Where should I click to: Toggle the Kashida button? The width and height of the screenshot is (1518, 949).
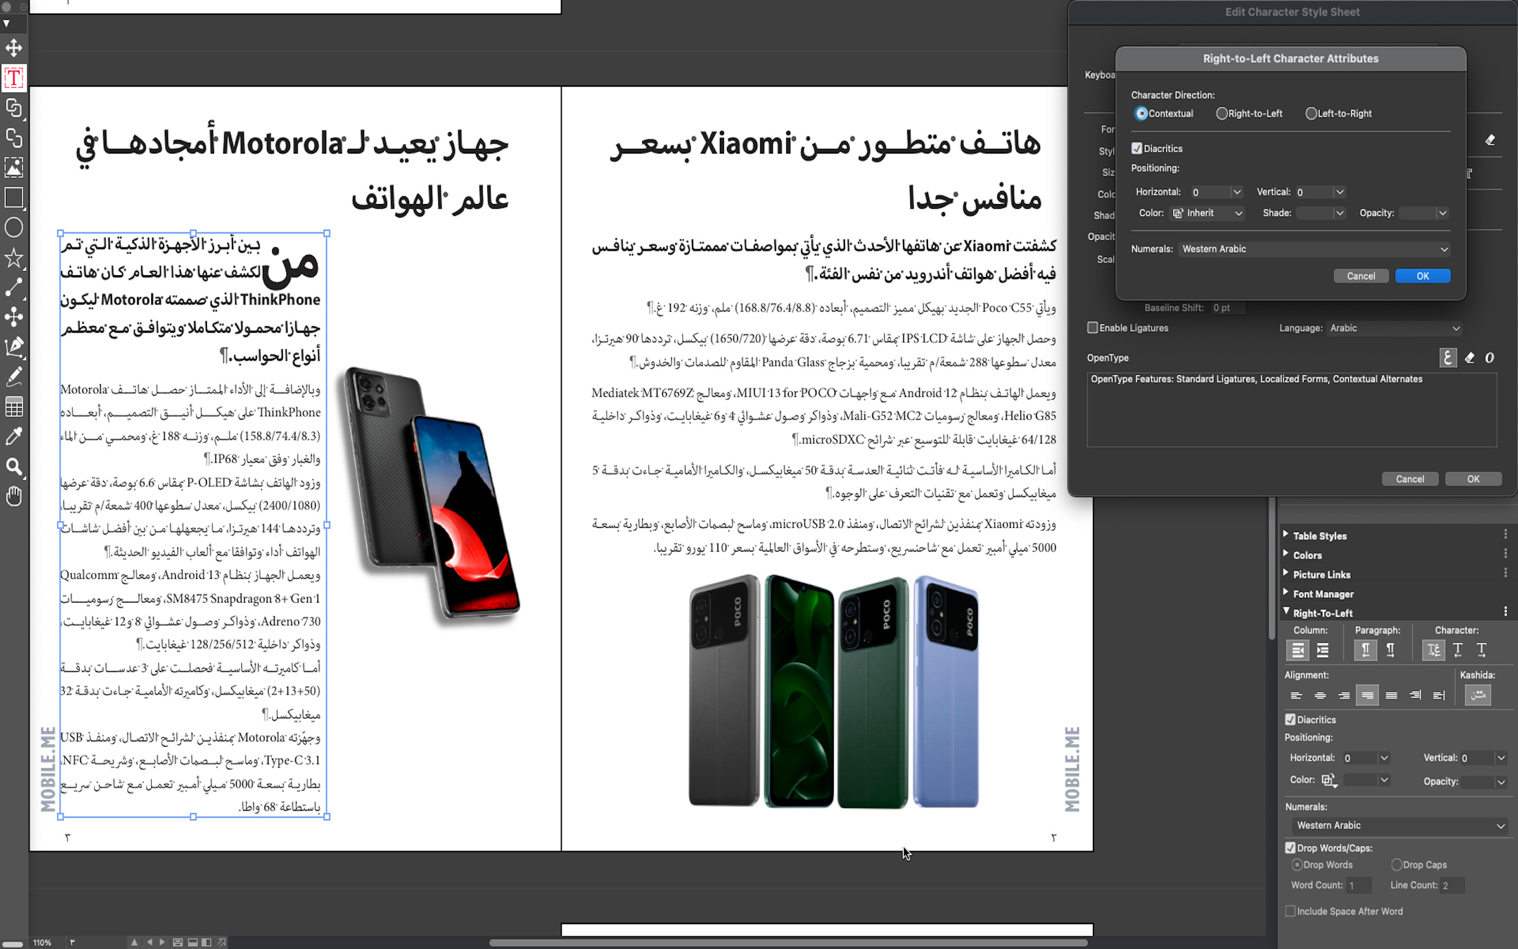(1478, 695)
